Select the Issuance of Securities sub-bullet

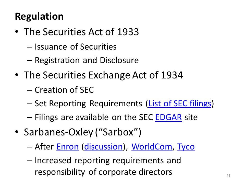tap(76, 47)
